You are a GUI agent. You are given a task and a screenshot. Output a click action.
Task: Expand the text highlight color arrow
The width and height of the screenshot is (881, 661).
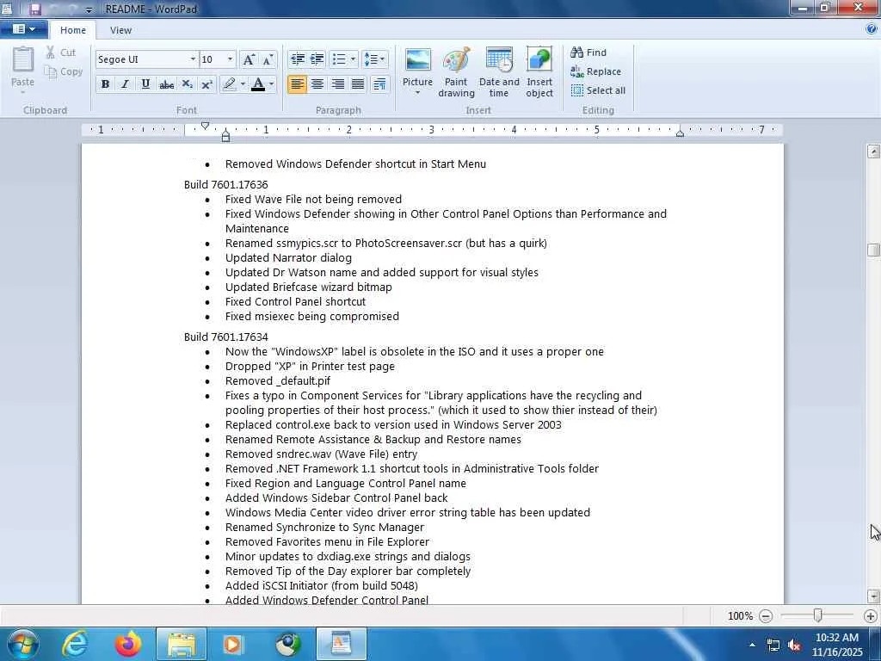click(x=243, y=84)
